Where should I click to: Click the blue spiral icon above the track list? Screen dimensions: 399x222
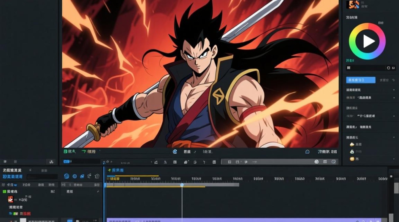[x=66, y=176]
